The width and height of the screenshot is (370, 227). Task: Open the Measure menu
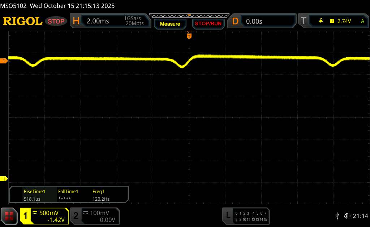(x=170, y=24)
